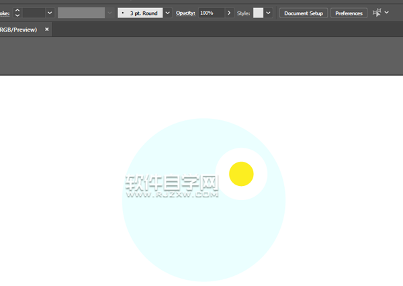Image resolution: width=403 pixels, height=286 pixels.
Task: Select the RGB/Preview document tab
Action: coord(19,30)
